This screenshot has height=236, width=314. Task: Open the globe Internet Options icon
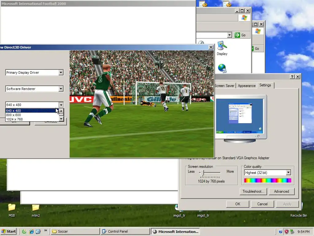(222, 68)
